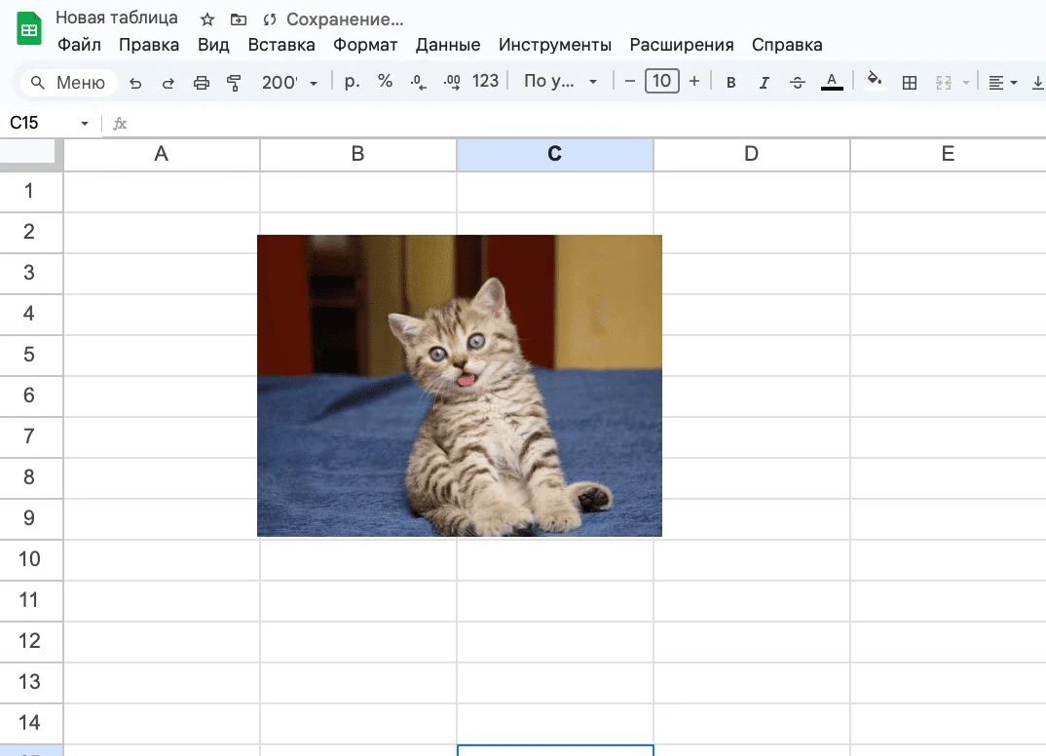The height and width of the screenshot is (756, 1046).
Task: Open the zoom 200% dropdown
Action: [289, 82]
